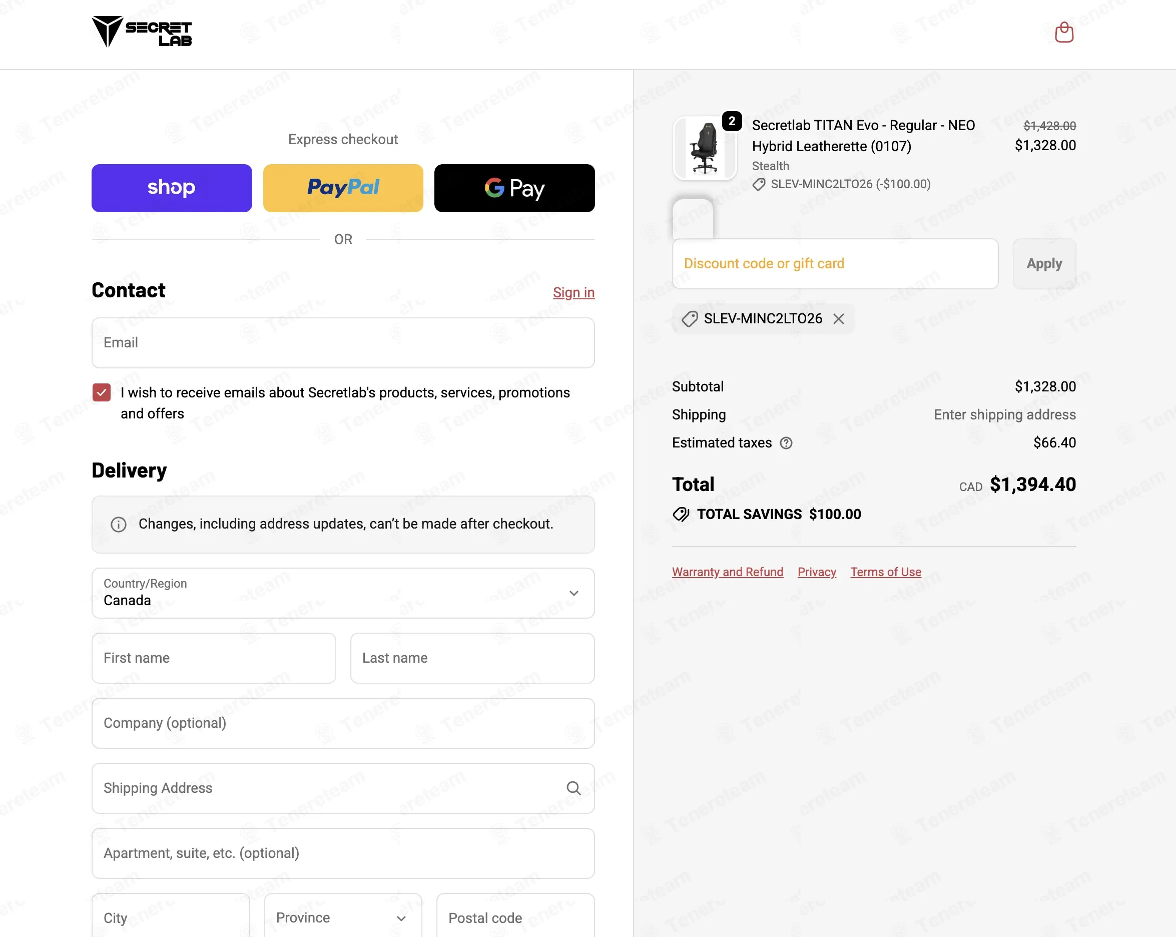Click the 'Enter shipping address' shipping text
The height and width of the screenshot is (937, 1176).
1005,415
